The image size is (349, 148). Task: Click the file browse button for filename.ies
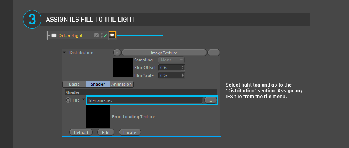pyautogui.click(x=211, y=100)
